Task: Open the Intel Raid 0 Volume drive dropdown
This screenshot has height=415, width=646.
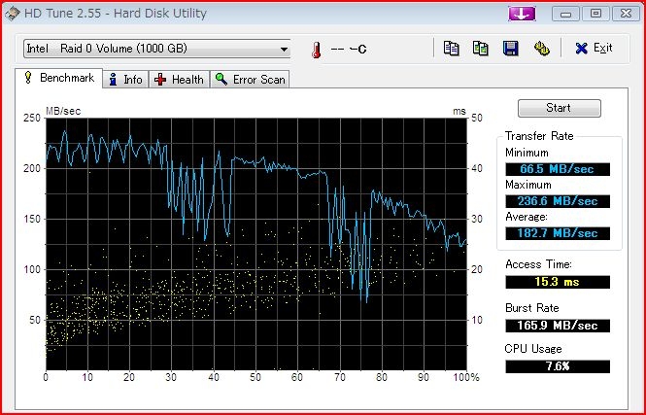Action: pos(157,49)
